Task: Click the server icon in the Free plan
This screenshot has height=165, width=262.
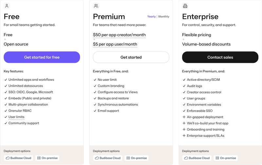Action: [39, 158]
